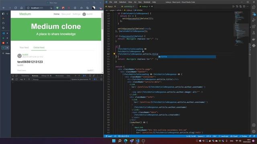
Task: Click Read more on the article
Action: 22,70
